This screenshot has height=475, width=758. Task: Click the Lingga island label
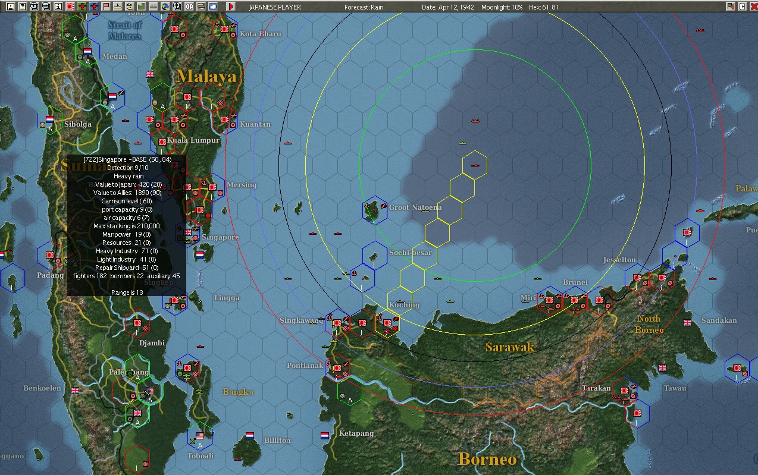tap(227, 298)
